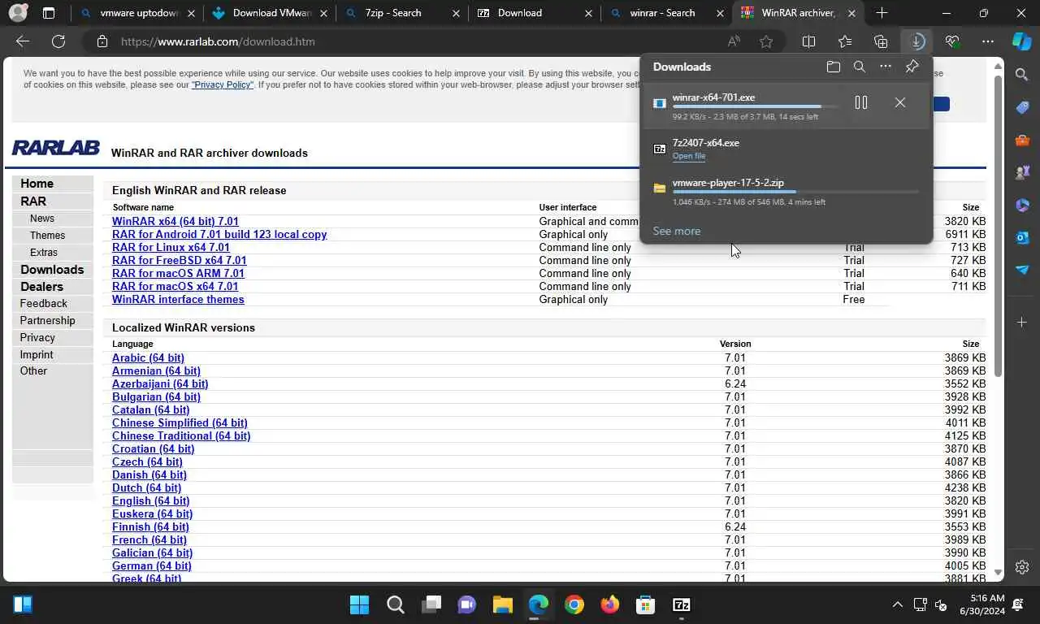Open a new browser tab
Viewport: 1040px width, 624px height.
[x=882, y=13]
